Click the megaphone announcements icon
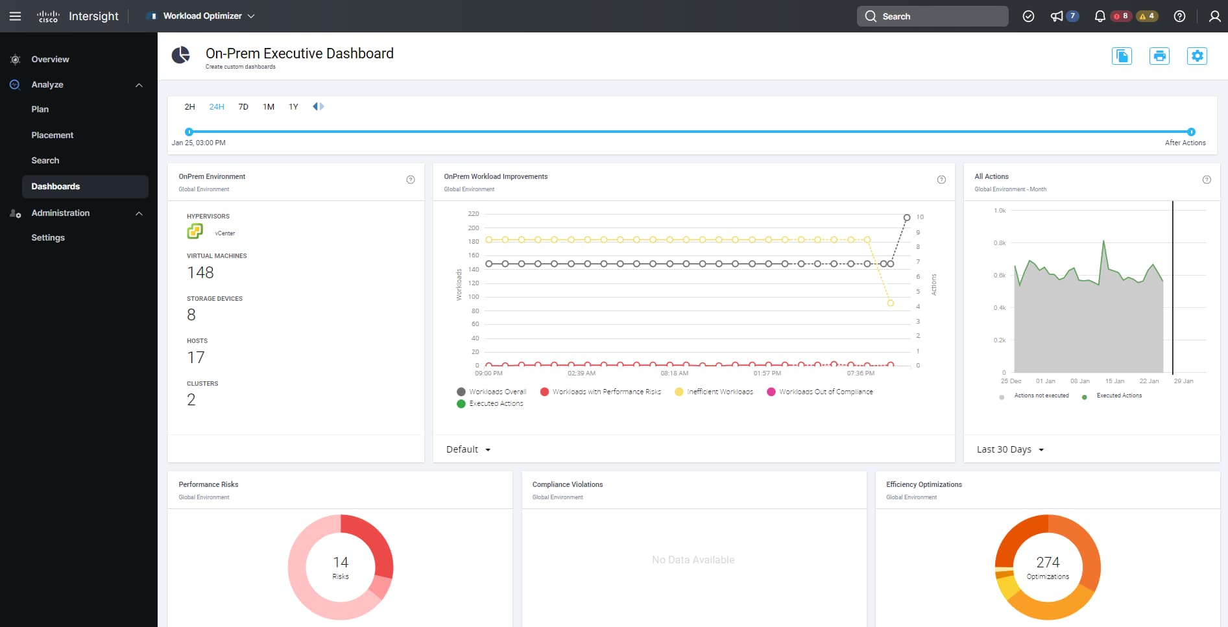This screenshot has height=627, width=1228. (x=1057, y=16)
